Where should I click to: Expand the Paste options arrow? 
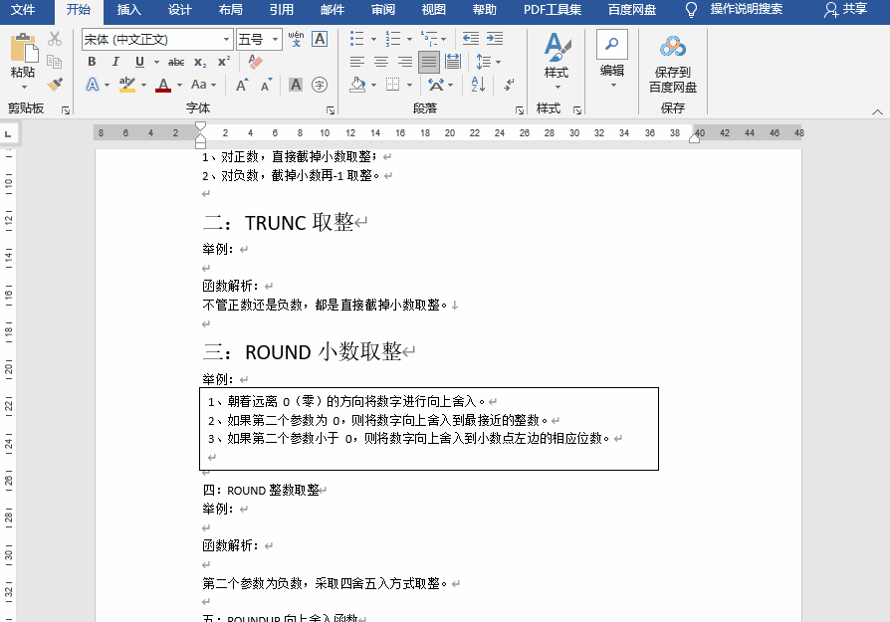(24, 87)
